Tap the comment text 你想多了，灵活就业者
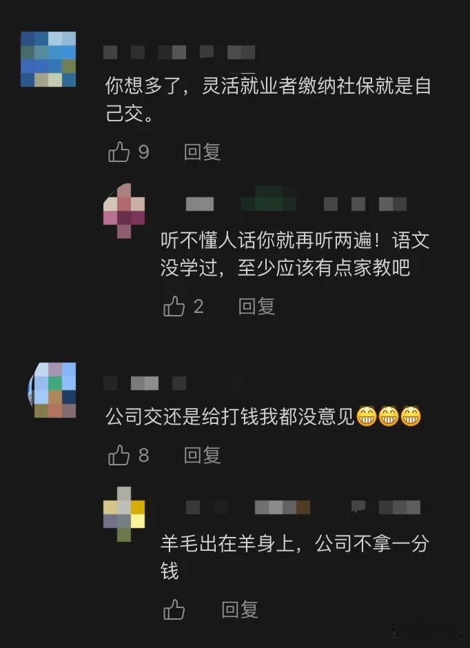 tap(268, 99)
